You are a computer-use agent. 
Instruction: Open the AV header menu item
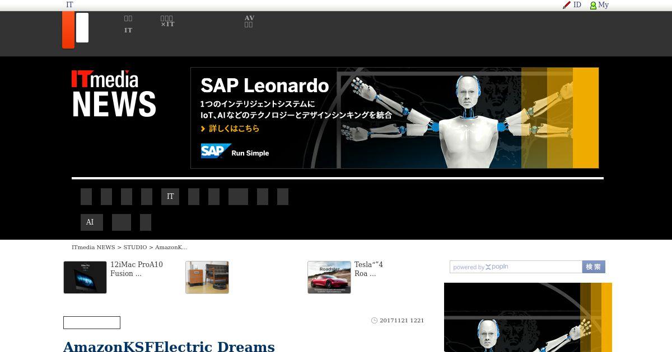(x=249, y=21)
